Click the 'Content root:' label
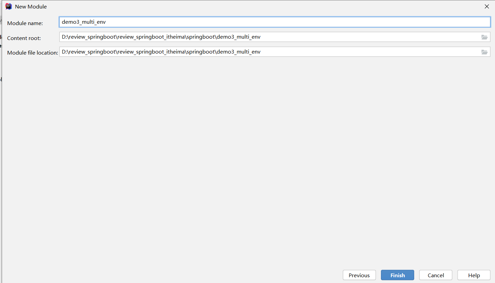Screen dimensions: 495x283 pos(24,38)
